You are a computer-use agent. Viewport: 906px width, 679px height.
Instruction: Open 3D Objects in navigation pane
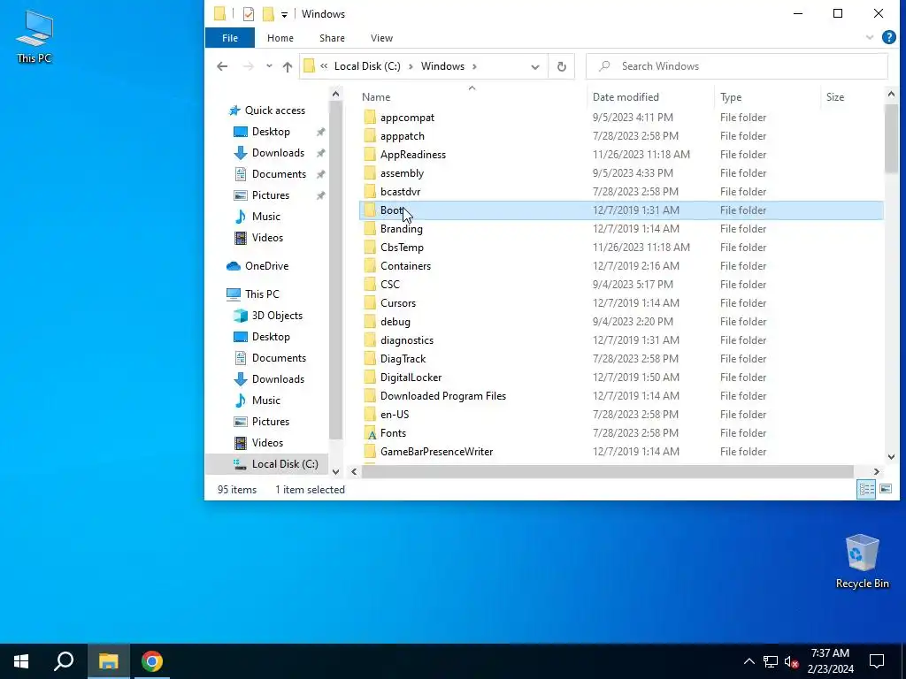coord(277,316)
